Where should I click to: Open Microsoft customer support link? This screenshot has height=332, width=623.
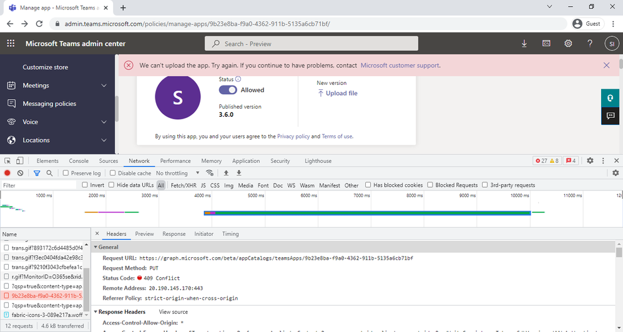point(400,66)
